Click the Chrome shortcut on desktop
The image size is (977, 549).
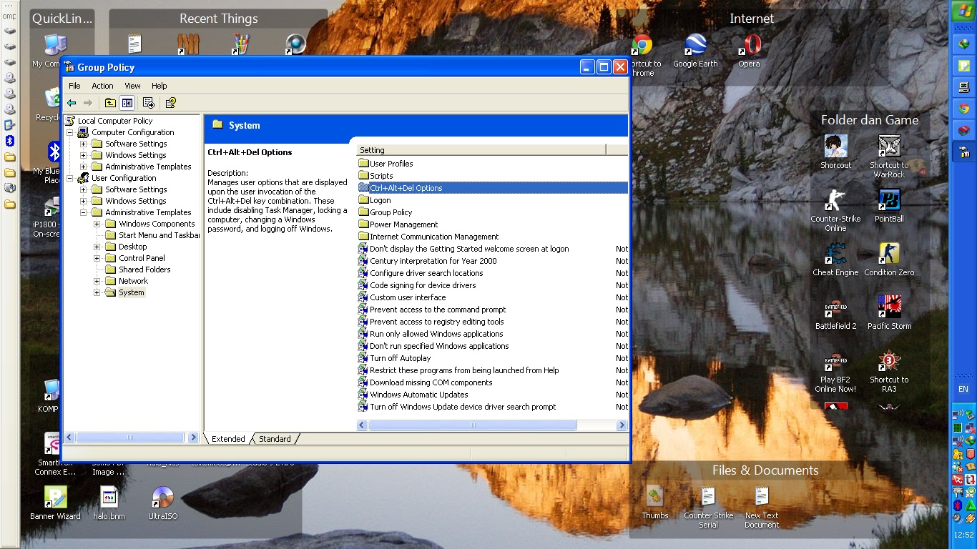pyautogui.click(x=642, y=56)
